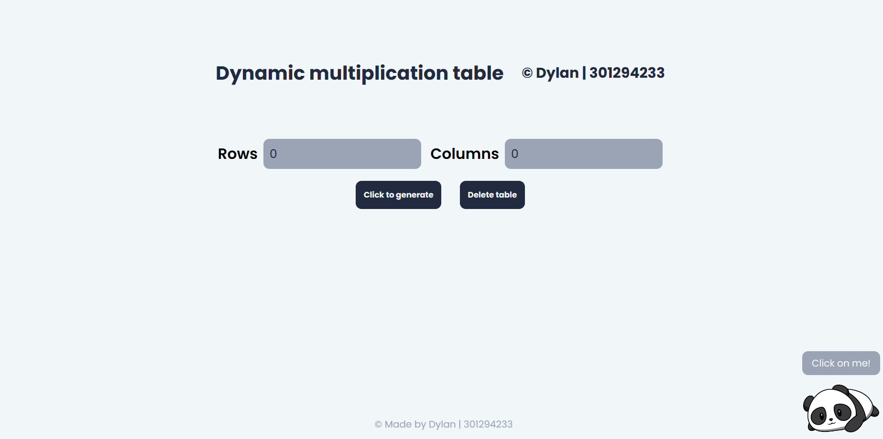Click the student number 301294233 in header

(x=627, y=73)
